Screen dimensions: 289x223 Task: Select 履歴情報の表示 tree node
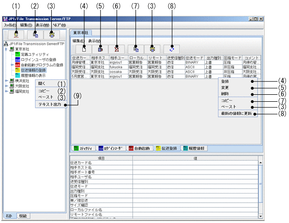(x=30, y=75)
